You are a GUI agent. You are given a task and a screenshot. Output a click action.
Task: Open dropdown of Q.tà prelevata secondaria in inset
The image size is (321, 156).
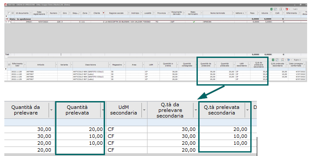[248, 110]
